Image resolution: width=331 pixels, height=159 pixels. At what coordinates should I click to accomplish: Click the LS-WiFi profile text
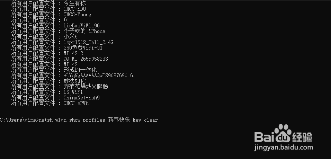coord(73,92)
